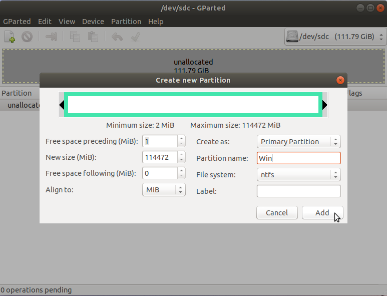Open the File system ntfs dropdown
387x296 pixels.
click(298, 175)
